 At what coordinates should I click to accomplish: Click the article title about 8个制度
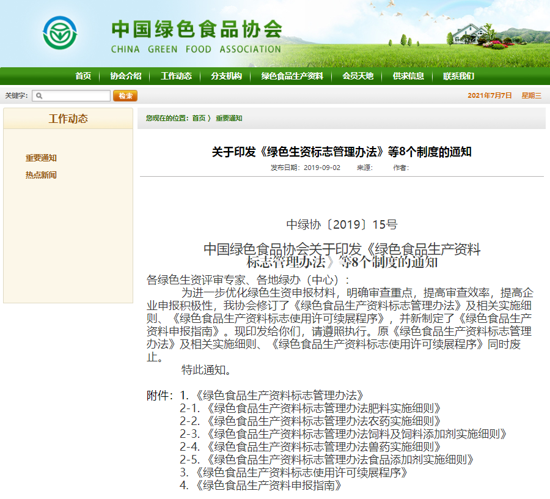[x=342, y=152]
